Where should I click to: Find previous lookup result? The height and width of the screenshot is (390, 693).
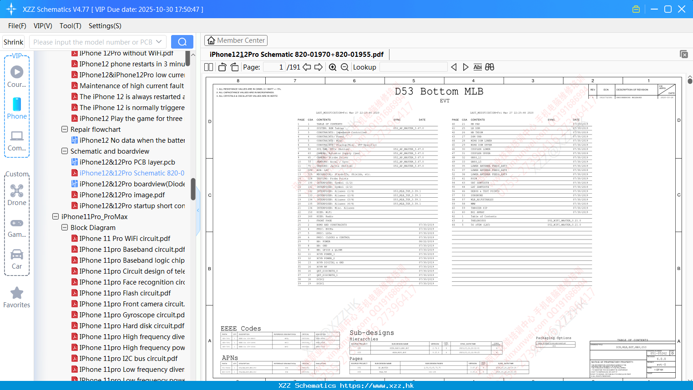[x=454, y=67]
